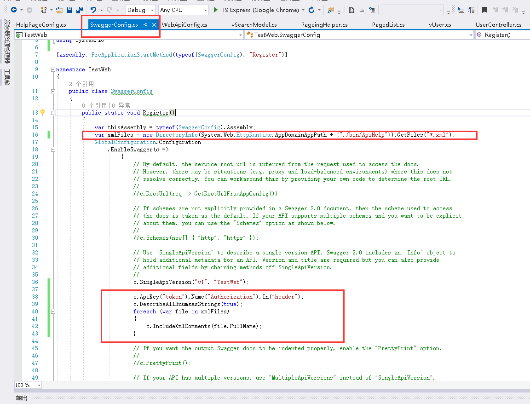
Task: Switch to the WebApiConfig.cs tab
Action: point(184,25)
